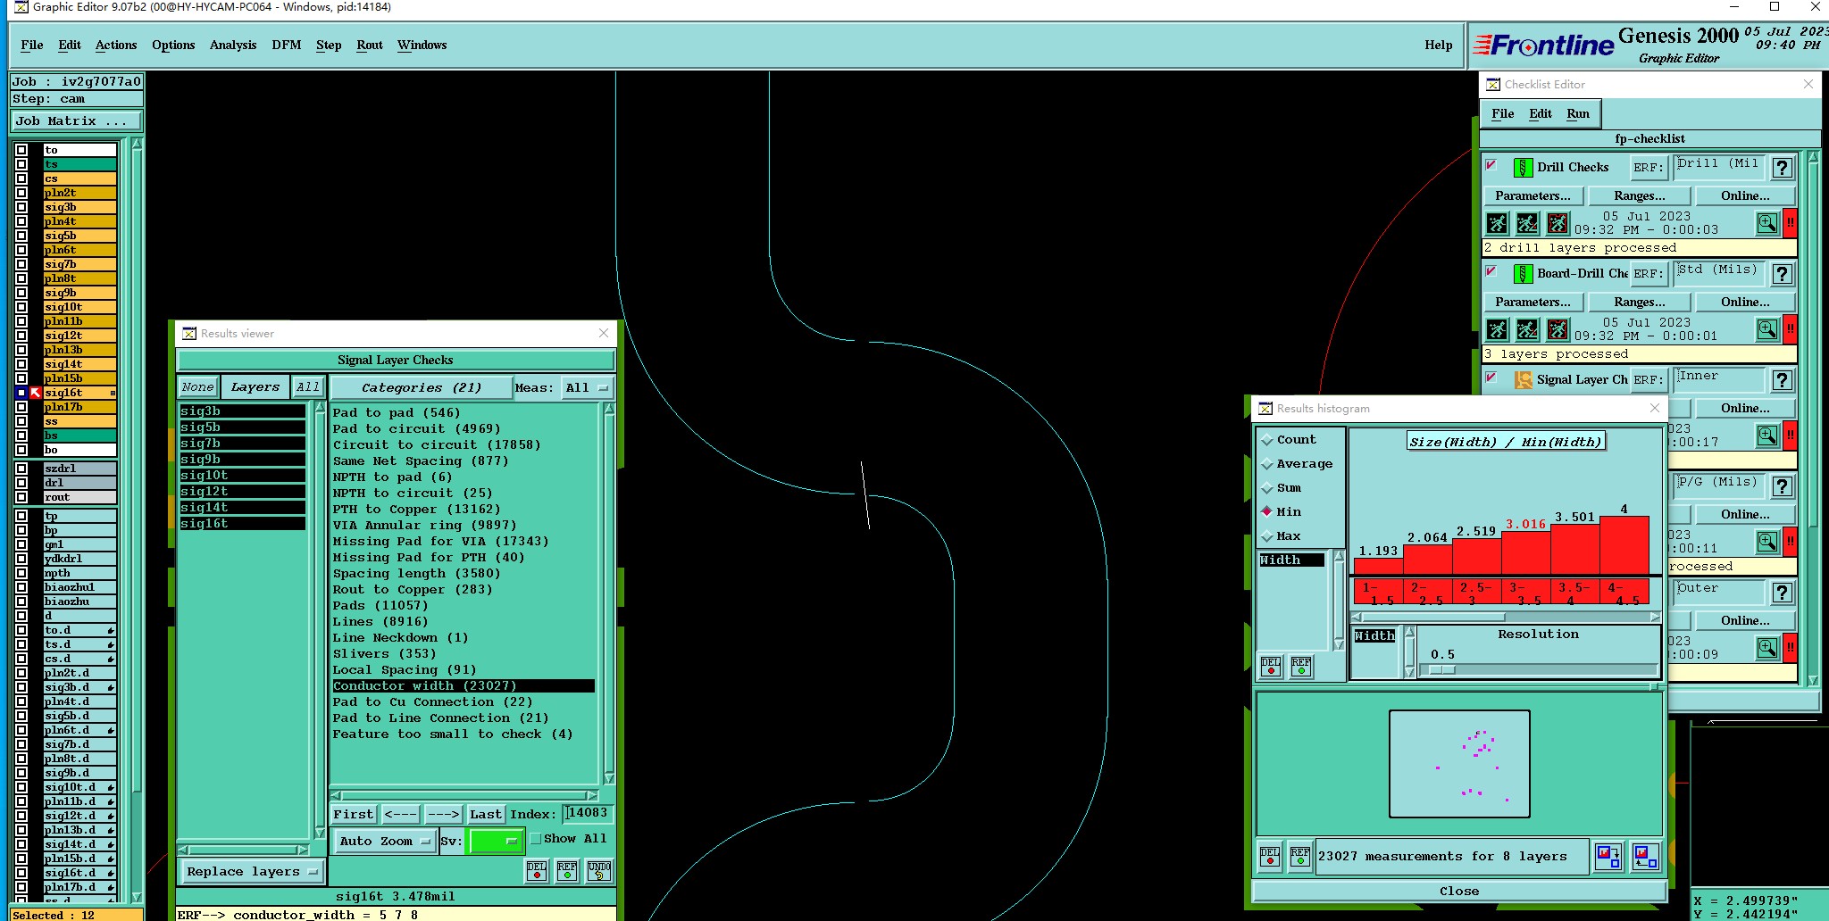
Task: Open the Rout menu
Action: pyautogui.click(x=370, y=45)
